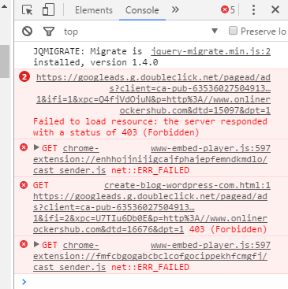
Task: Select the Console tab
Action: (x=142, y=10)
